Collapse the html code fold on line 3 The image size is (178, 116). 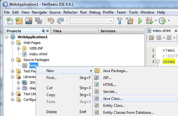tap(157, 62)
